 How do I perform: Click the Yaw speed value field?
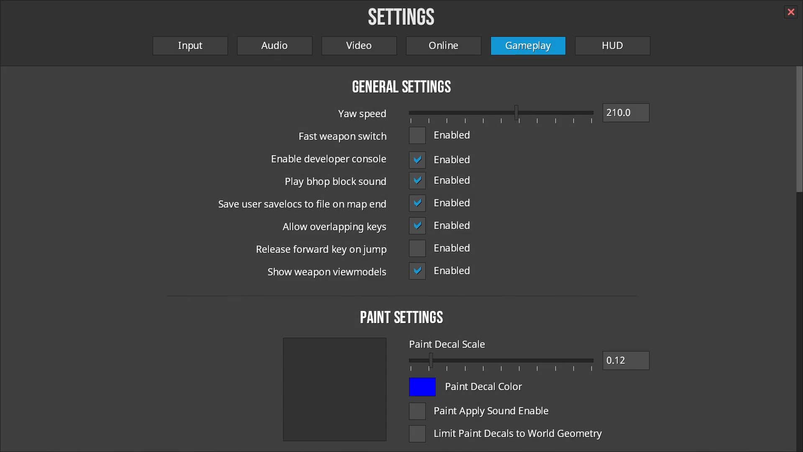coord(625,113)
